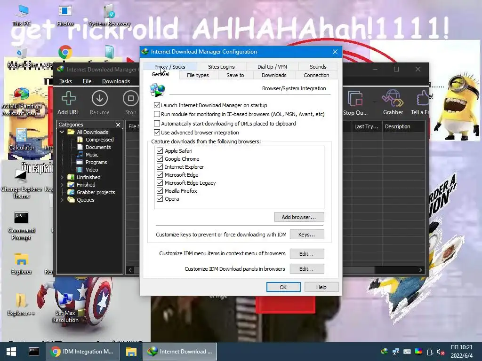Screen dimensions: 482x361
Task: Click Edit... for context menu items
Action: coord(307,253)
